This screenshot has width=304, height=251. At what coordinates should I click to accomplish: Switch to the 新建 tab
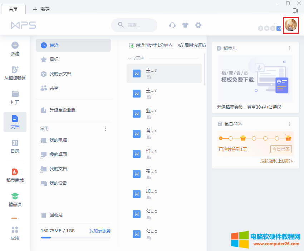pyautogui.click(x=41, y=9)
